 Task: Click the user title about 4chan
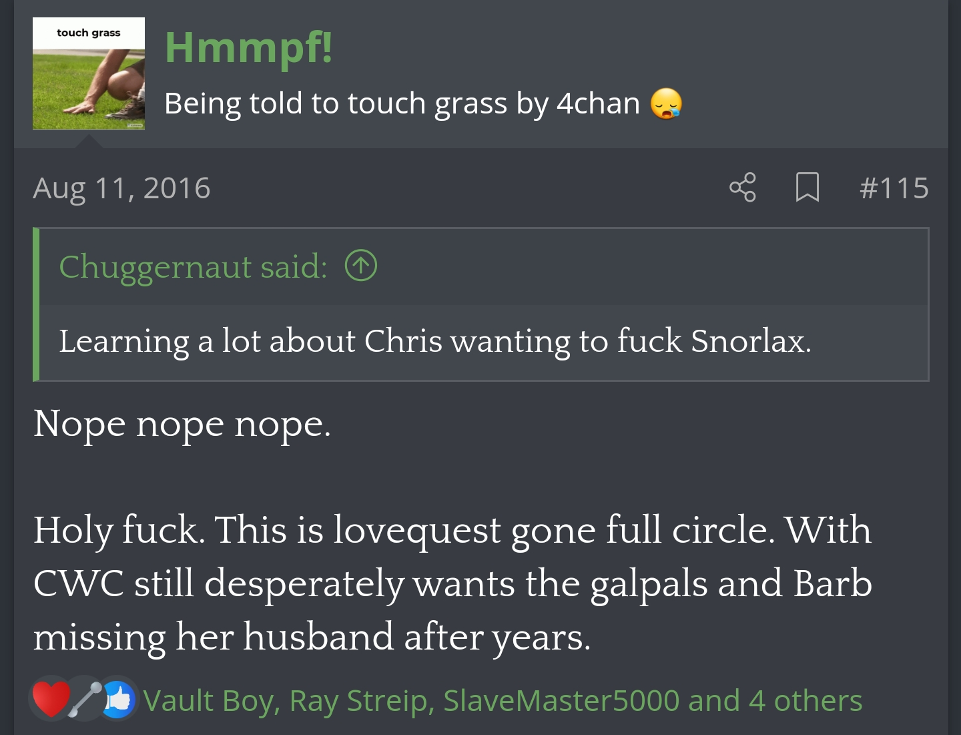coord(402,103)
